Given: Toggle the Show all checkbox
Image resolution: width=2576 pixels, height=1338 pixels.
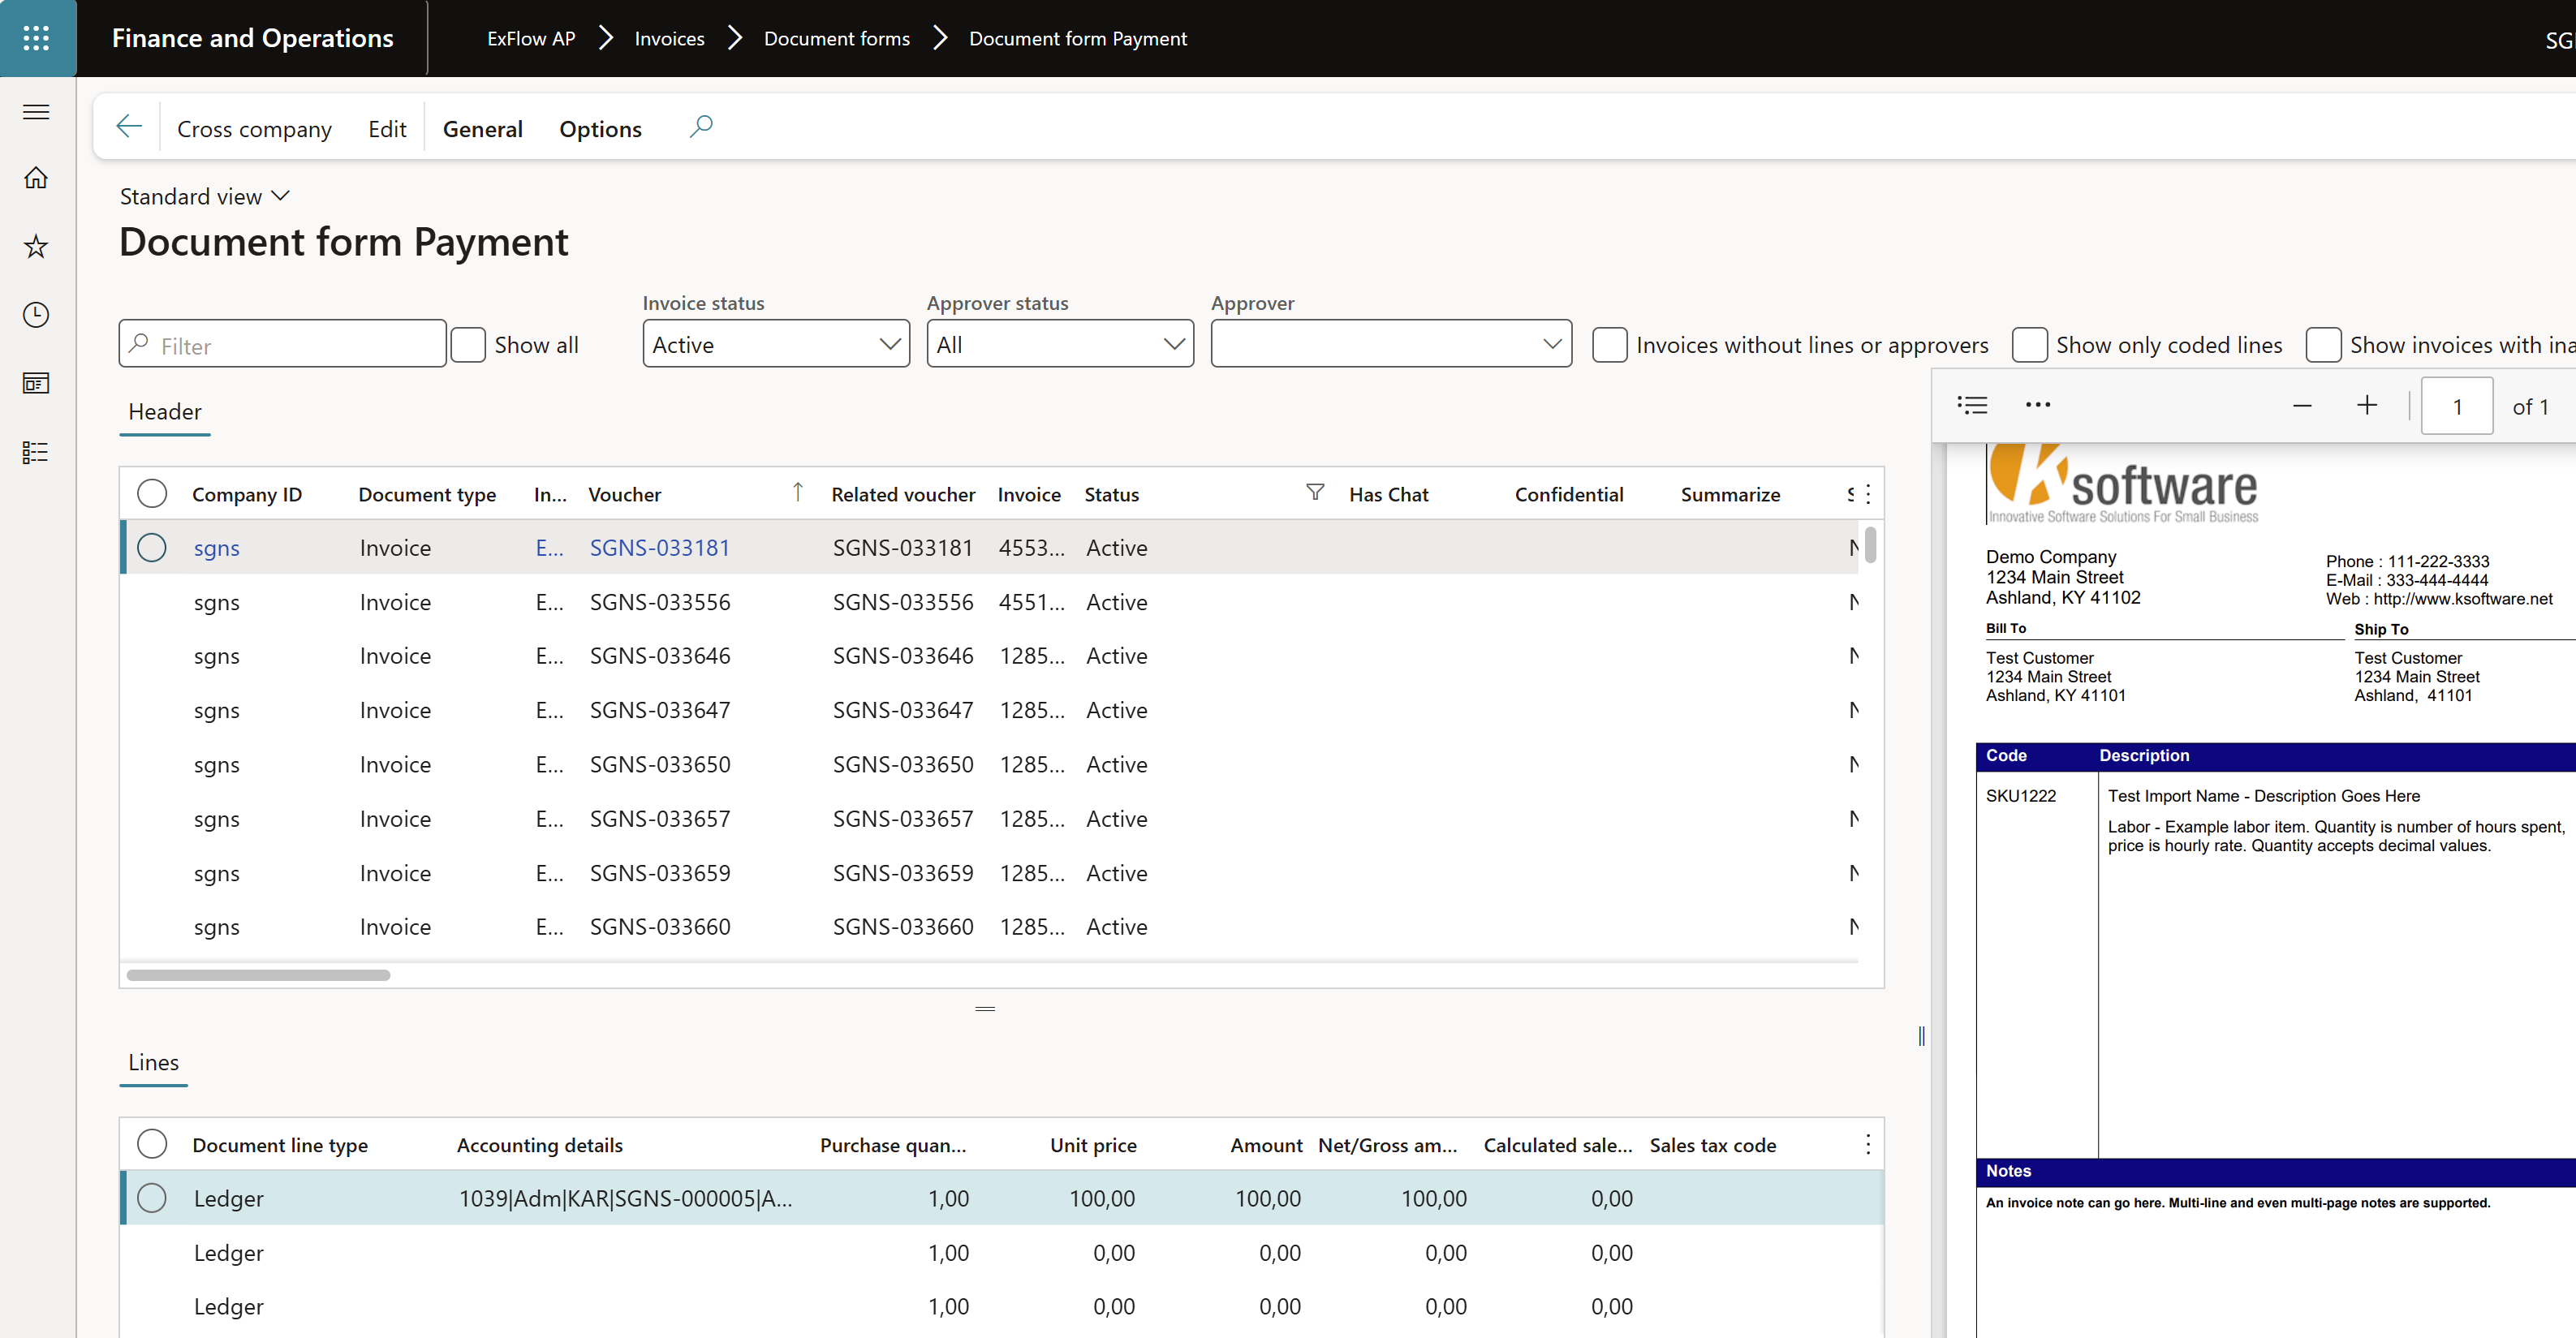Looking at the screenshot, I should [468, 345].
